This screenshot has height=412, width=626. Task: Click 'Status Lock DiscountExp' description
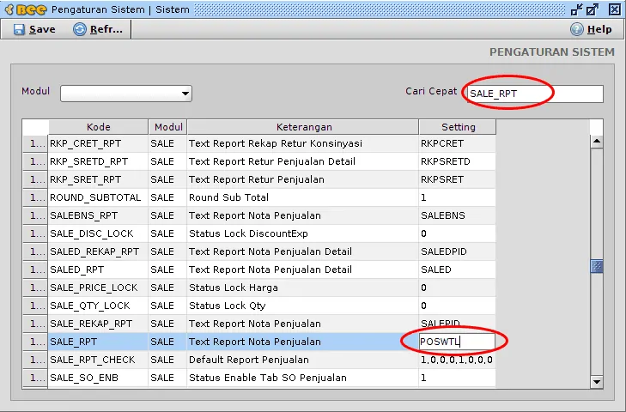pyautogui.click(x=248, y=233)
